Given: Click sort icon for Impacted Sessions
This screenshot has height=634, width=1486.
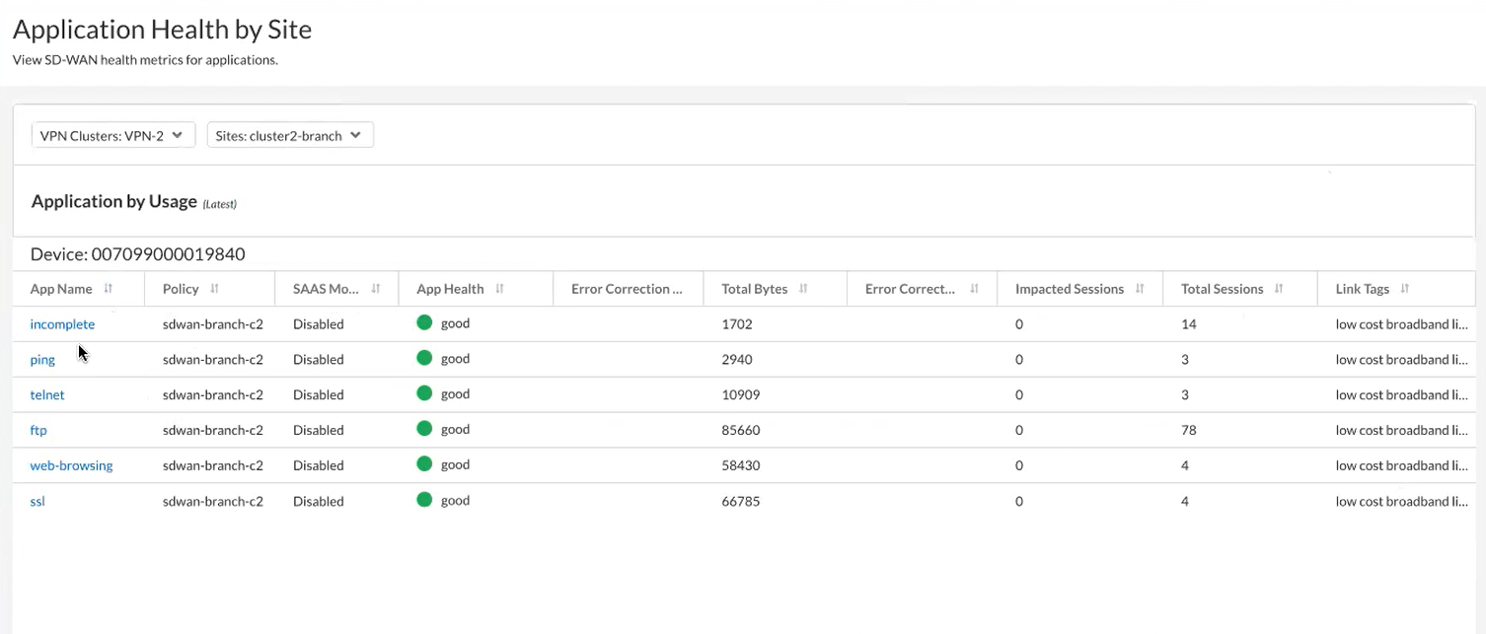Looking at the screenshot, I should click(x=1140, y=289).
